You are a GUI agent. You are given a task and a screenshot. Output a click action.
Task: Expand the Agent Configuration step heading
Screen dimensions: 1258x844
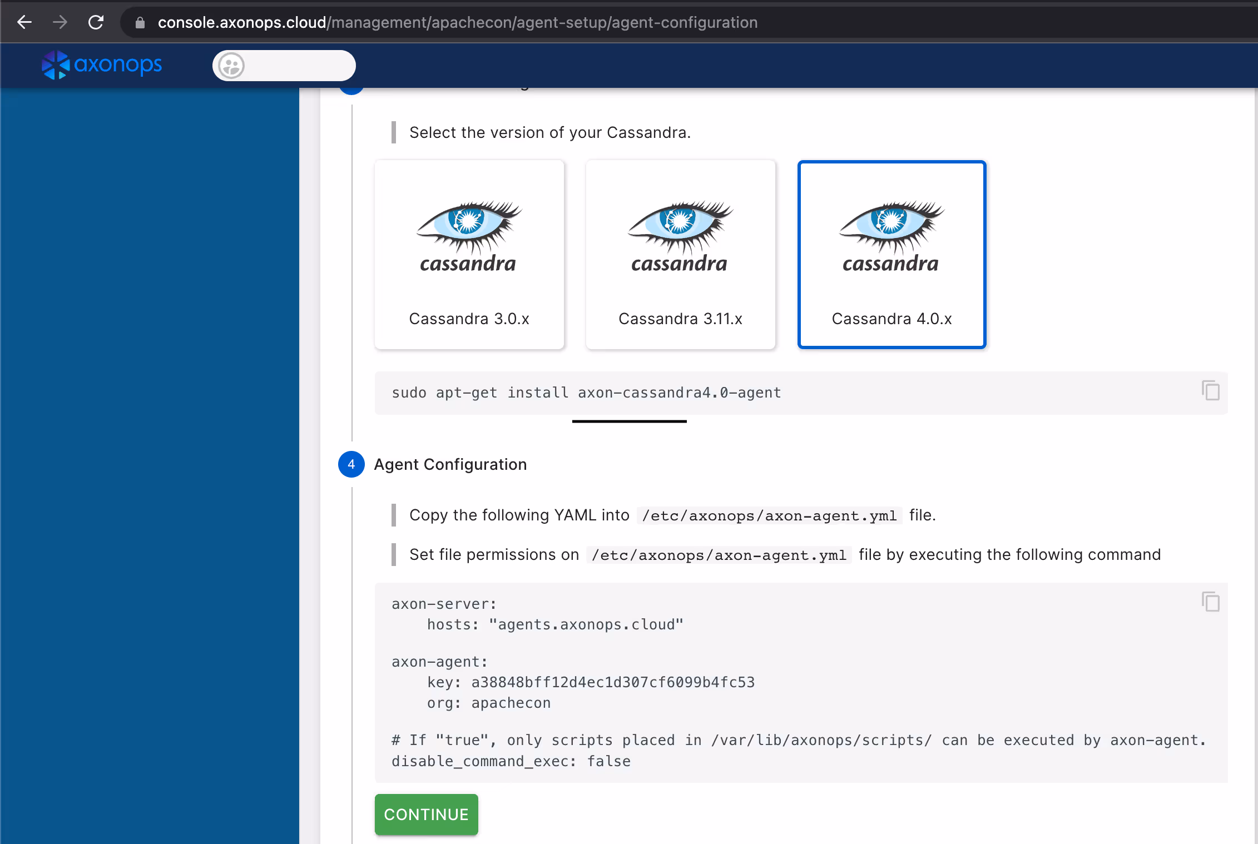pos(450,464)
